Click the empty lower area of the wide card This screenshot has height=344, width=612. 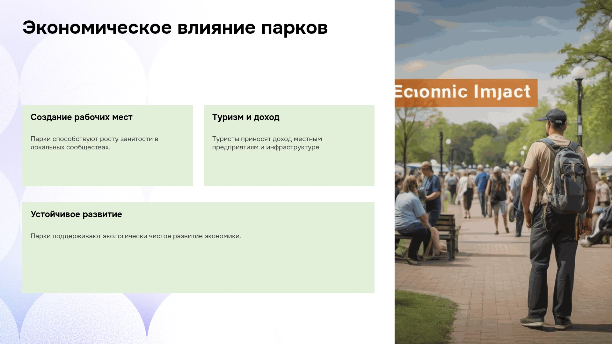198,268
